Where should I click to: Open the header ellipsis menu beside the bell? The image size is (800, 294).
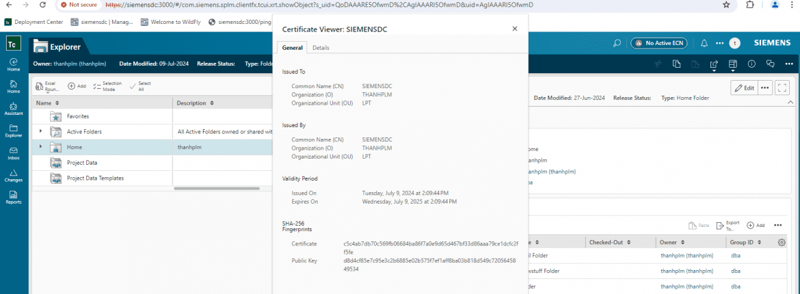720,43
